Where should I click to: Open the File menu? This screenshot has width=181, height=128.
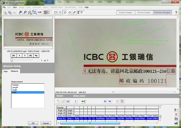coord(4,7)
